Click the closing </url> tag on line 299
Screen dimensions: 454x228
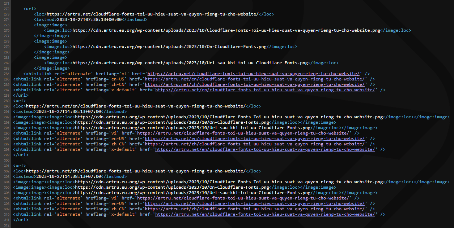click(x=21, y=155)
